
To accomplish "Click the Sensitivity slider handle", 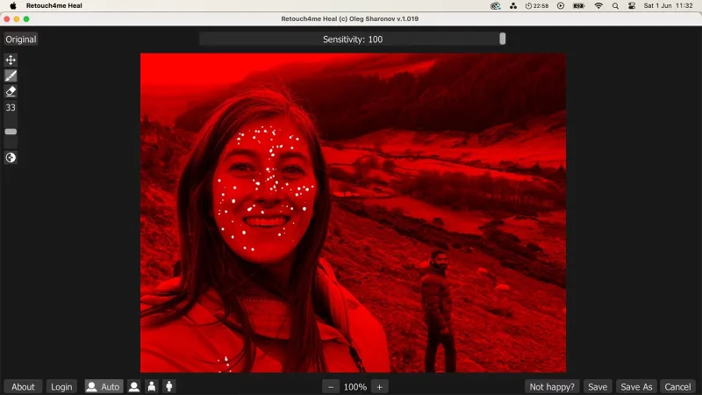I will click(x=502, y=39).
